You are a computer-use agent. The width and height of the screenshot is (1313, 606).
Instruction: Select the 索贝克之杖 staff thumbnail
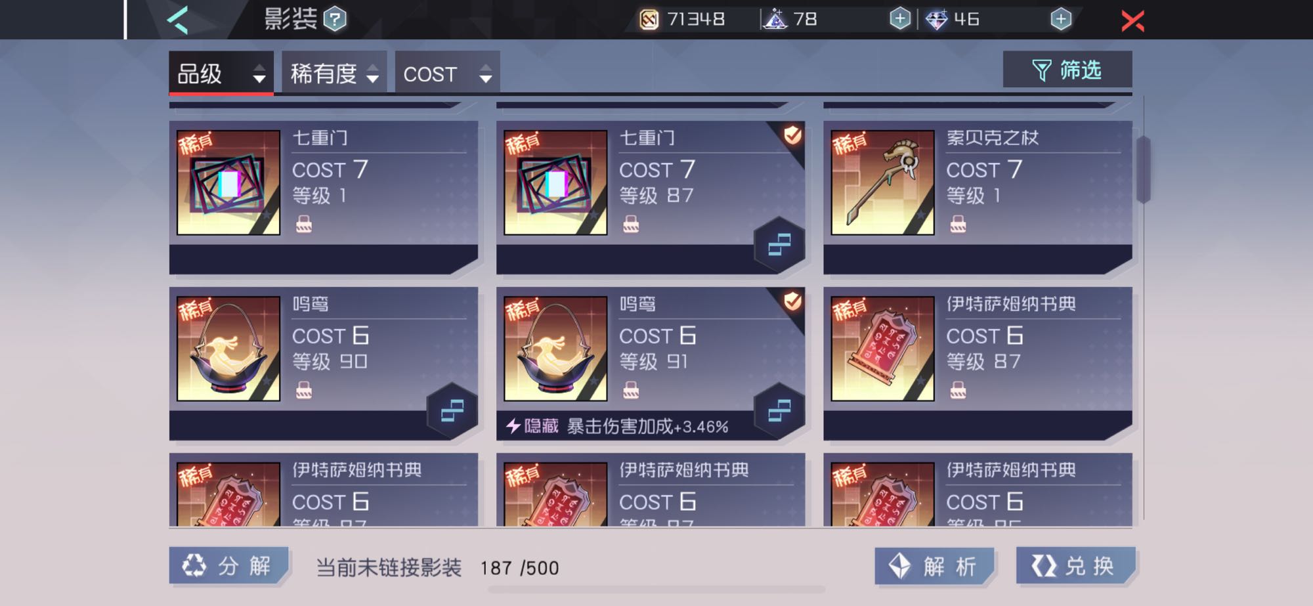pos(882,183)
